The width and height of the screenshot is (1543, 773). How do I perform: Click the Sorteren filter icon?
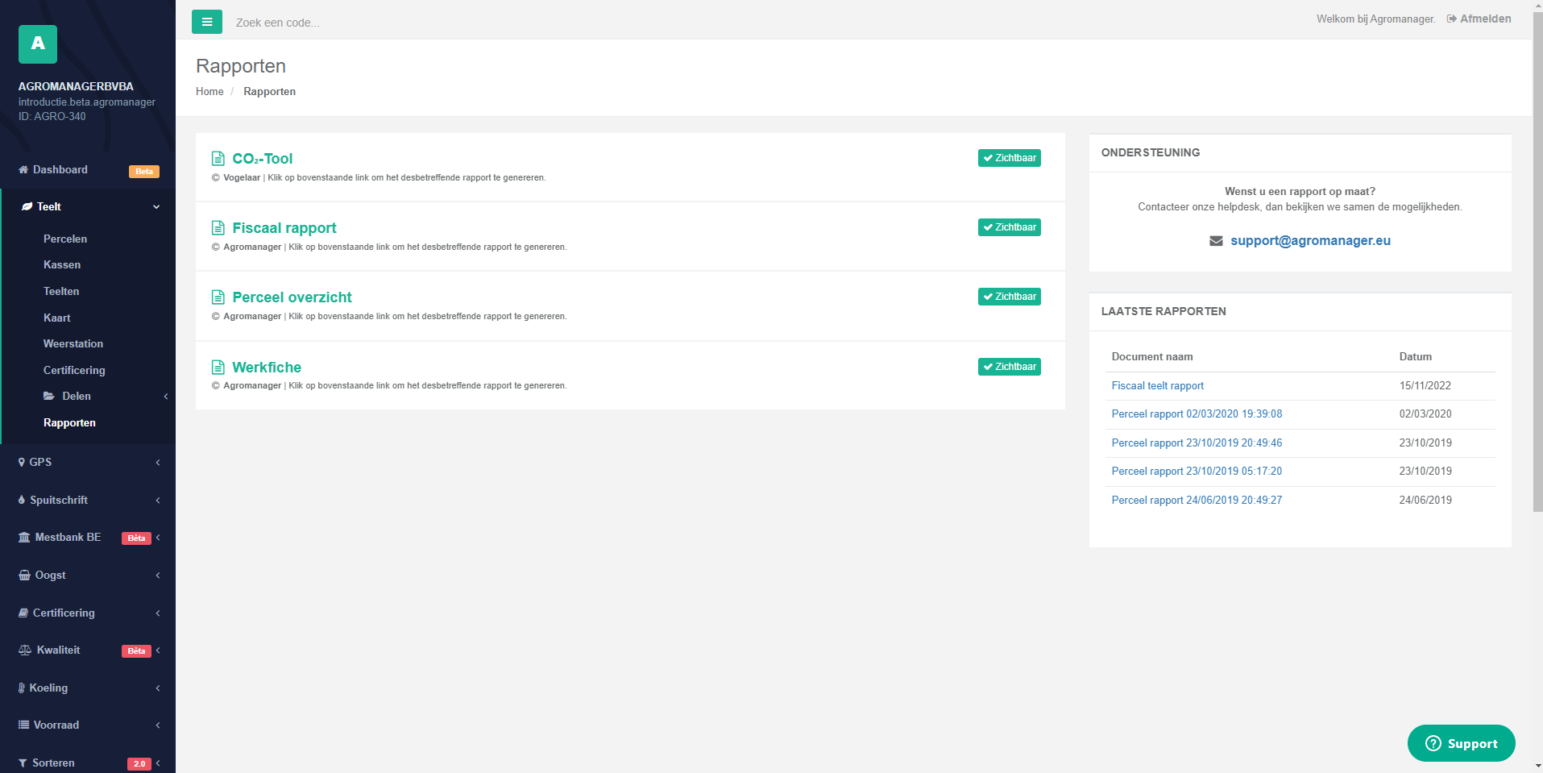tap(23, 763)
